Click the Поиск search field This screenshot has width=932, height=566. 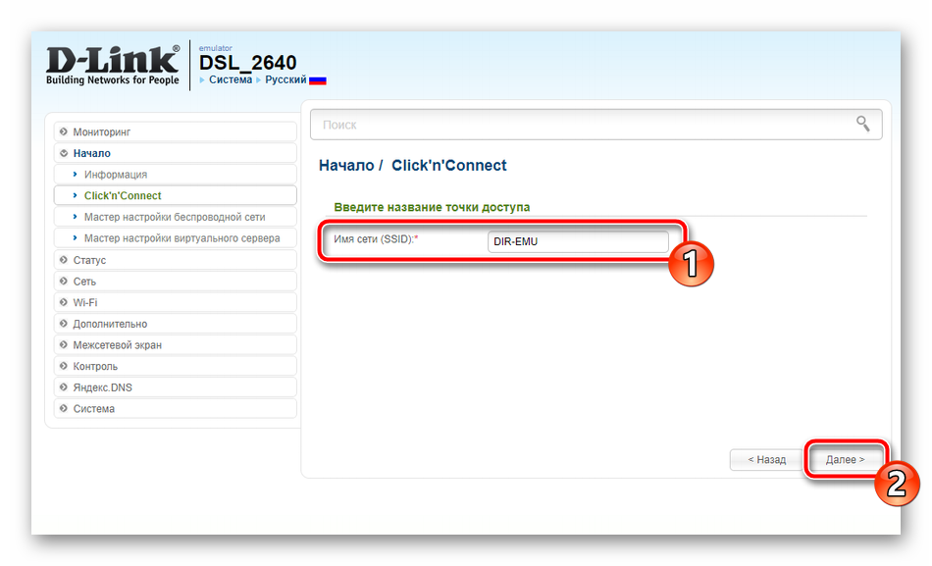click(x=595, y=125)
